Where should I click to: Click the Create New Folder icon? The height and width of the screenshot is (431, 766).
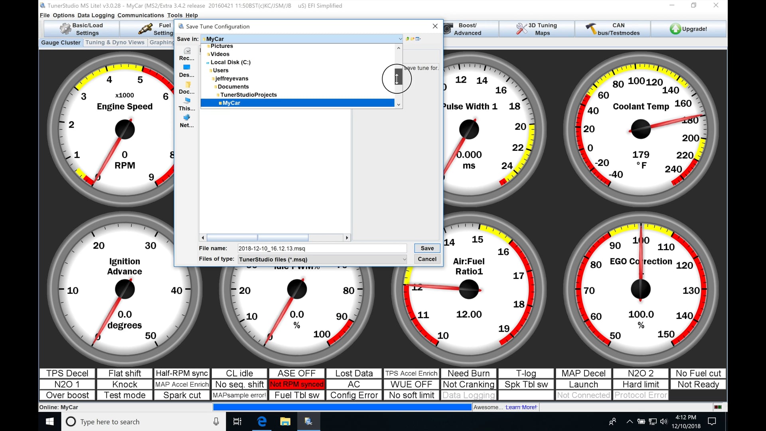(x=413, y=39)
